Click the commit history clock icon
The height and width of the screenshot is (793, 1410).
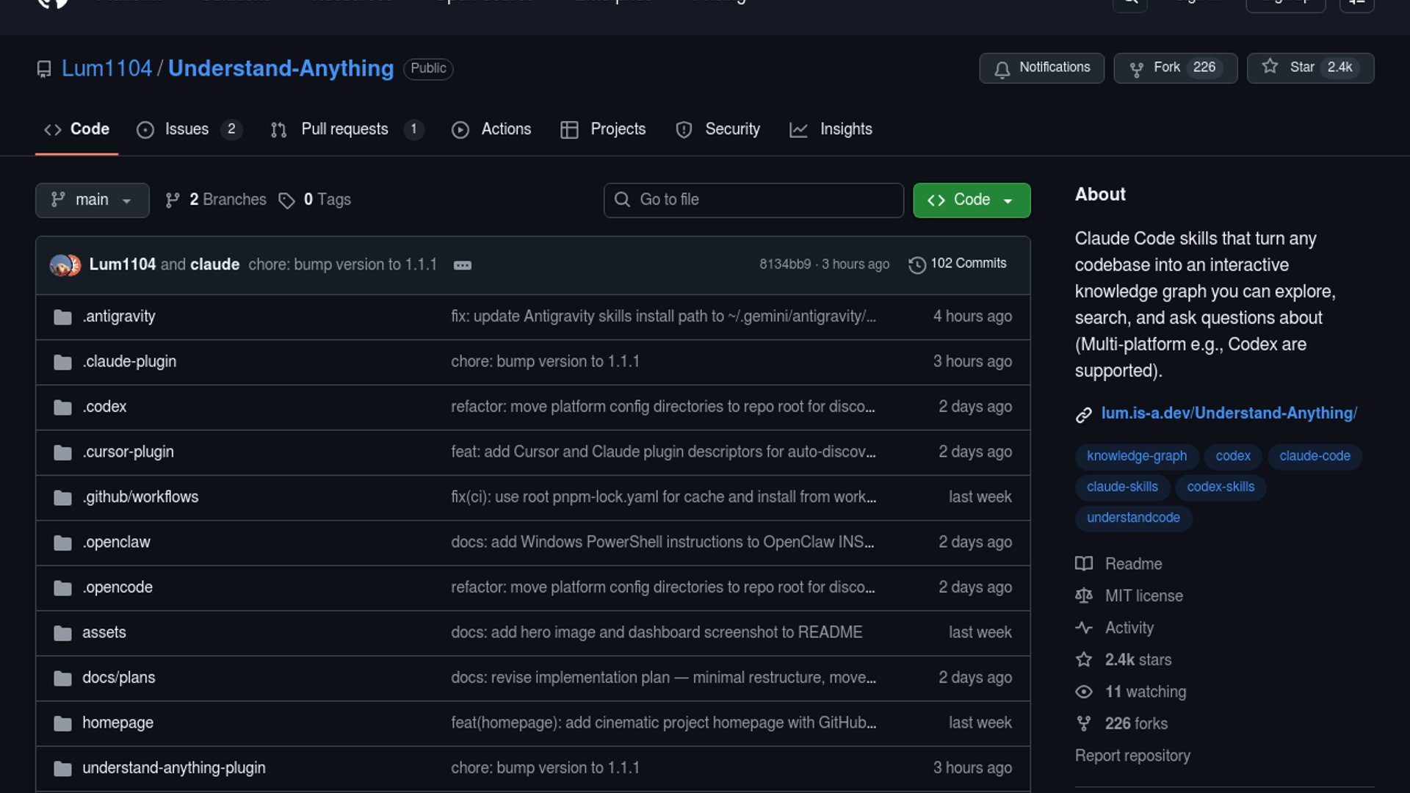[916, 264]
